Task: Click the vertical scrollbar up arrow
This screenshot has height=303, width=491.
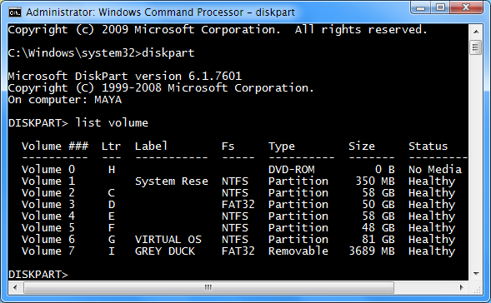Action: [476, 32]
